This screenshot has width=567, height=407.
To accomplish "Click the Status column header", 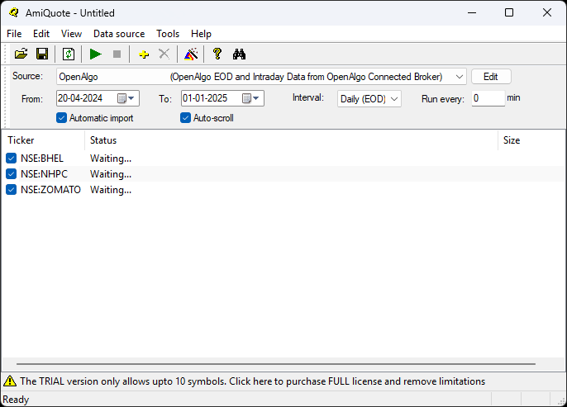I will (291, 140).
